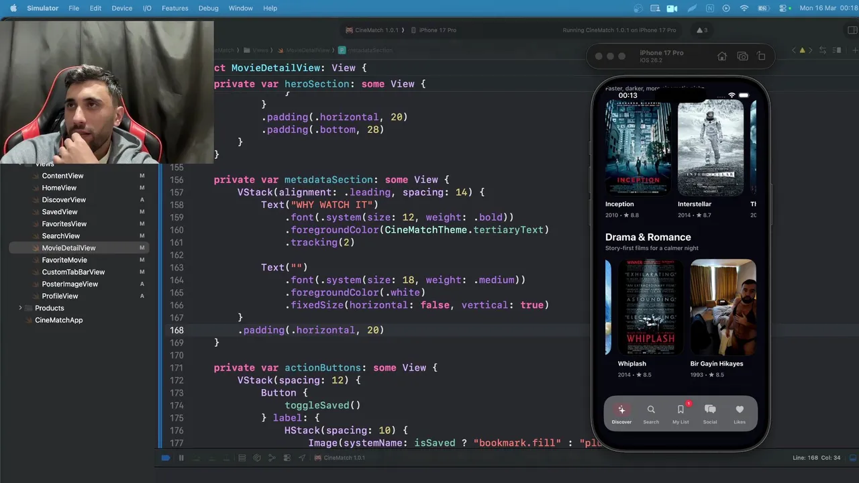
Task: Switch to the Social tab in the app
Action: (710, 414)
